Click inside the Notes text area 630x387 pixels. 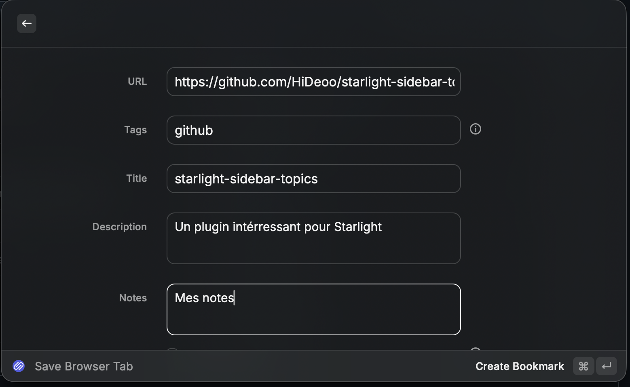pos(313,309)
